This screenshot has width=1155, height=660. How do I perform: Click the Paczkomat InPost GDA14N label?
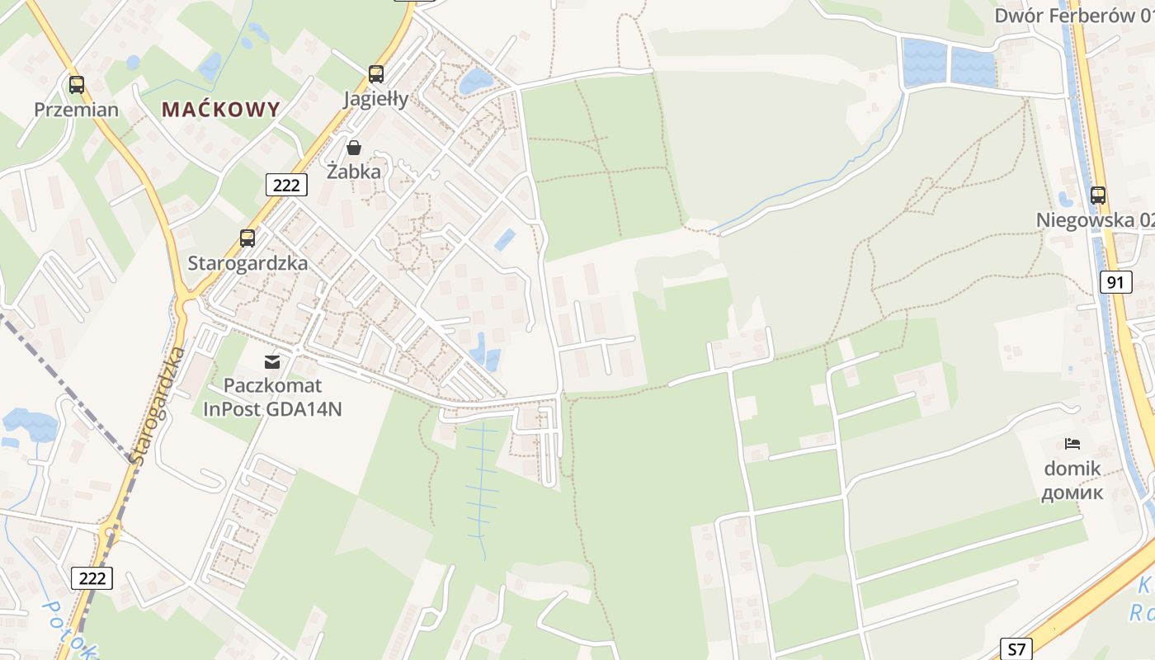click(273, 397)
